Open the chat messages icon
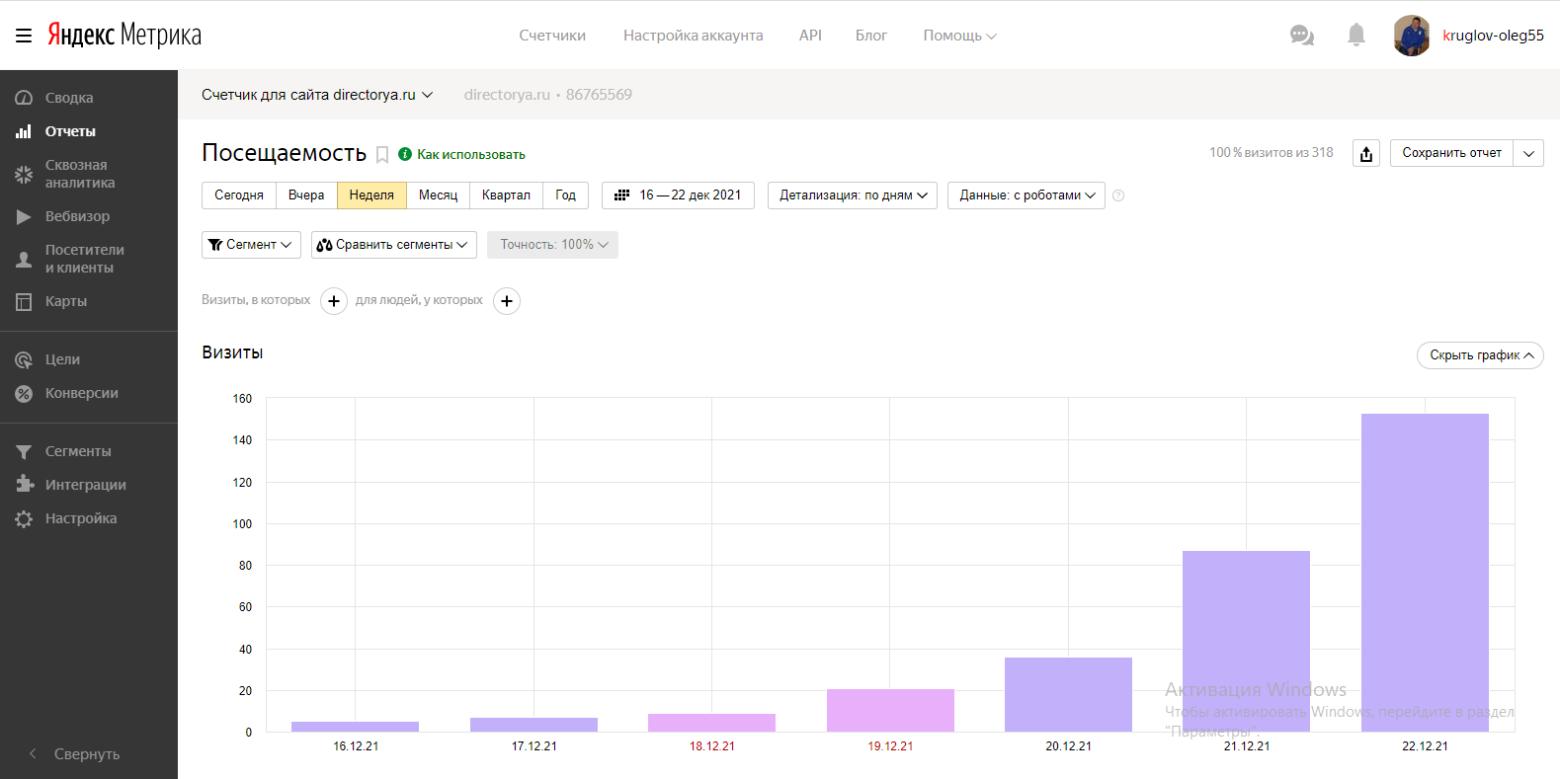 coord(1302,36)
